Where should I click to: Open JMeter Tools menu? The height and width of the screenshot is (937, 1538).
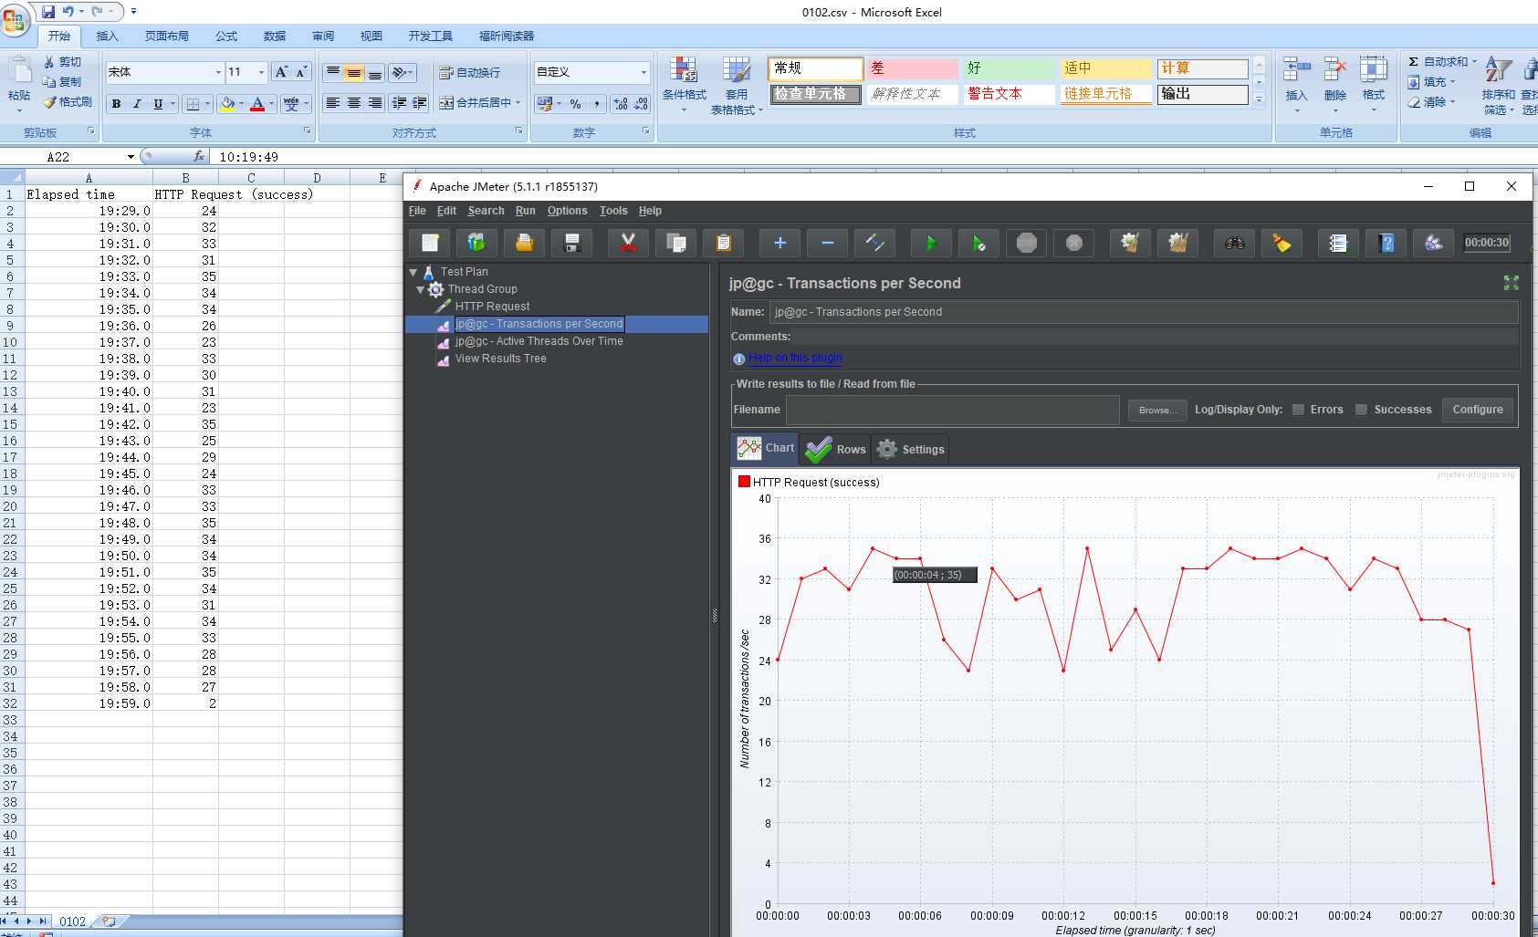(613, 211)
